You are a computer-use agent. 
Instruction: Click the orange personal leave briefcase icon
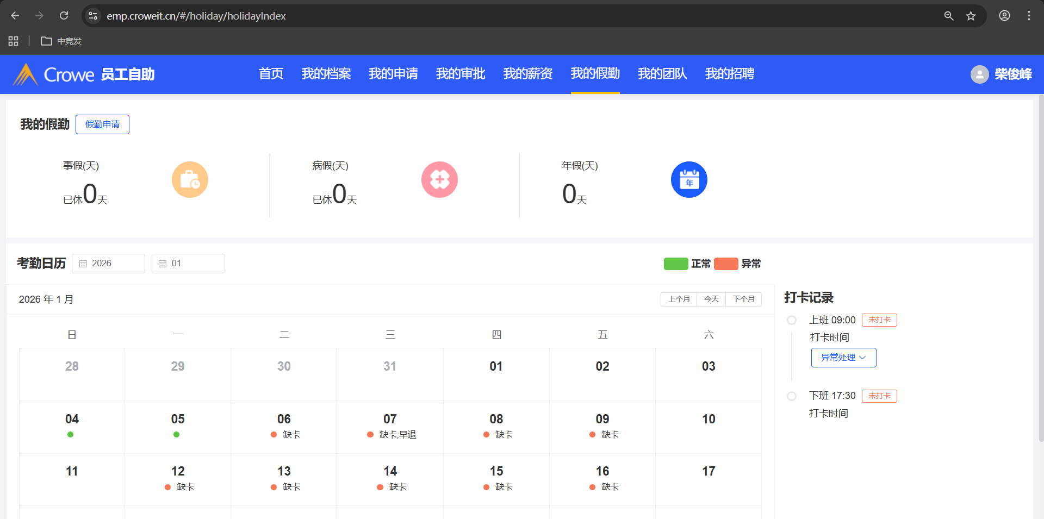pyautogui.click(x=190, y=180)
